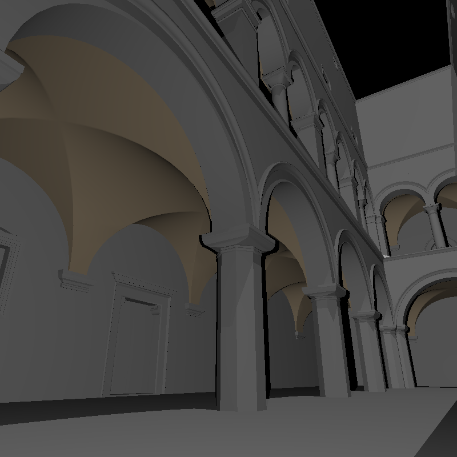Click the large foreground square pillar shaft
Image resolution: width=457 pixels, height=457 pixels.
point(241,330)
